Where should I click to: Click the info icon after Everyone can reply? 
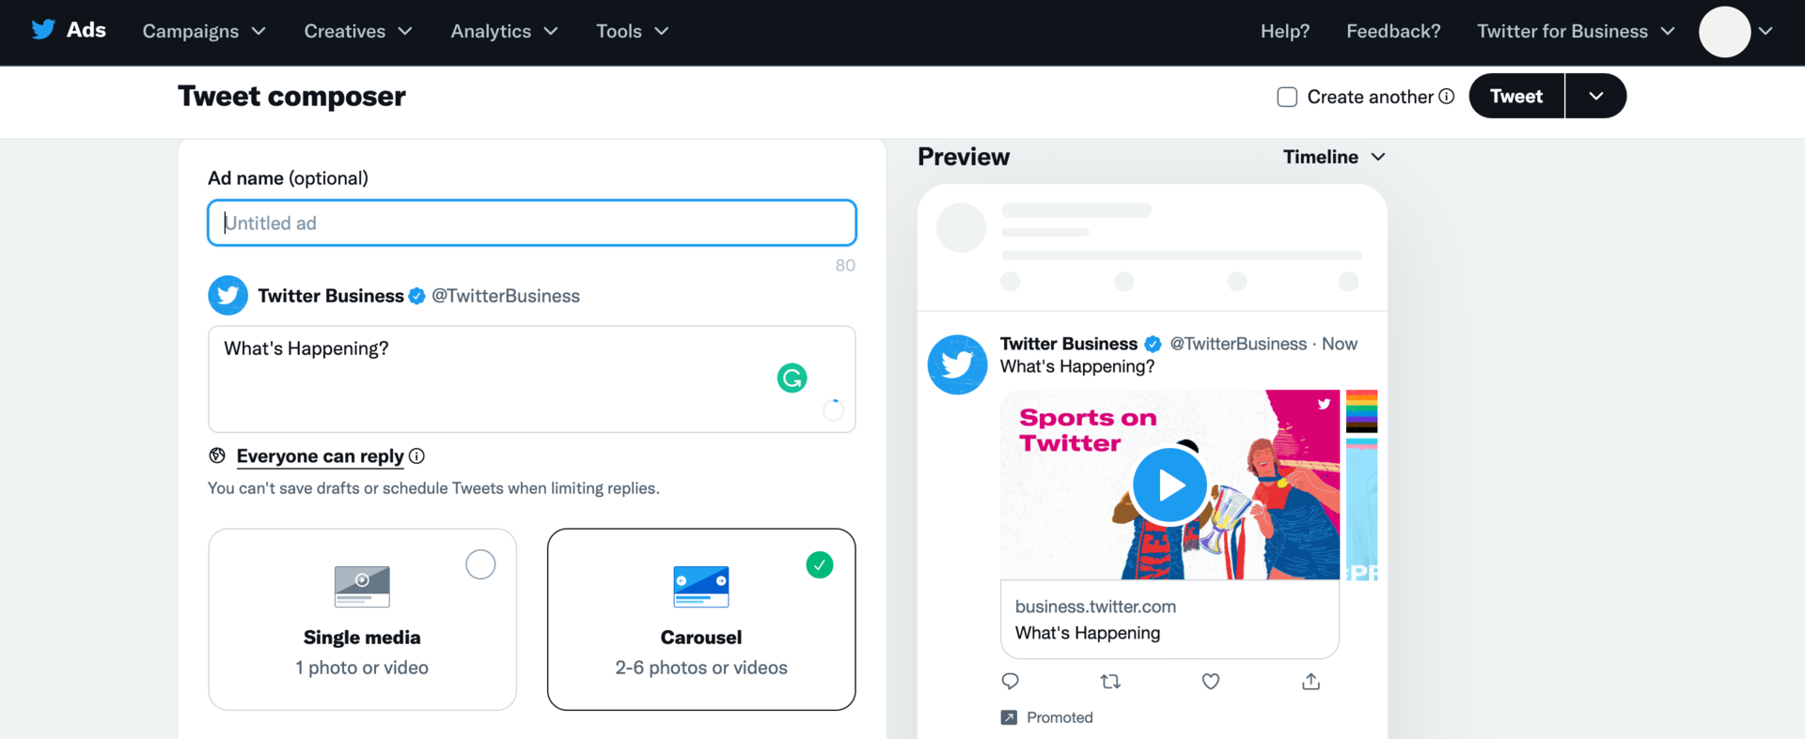416,455
